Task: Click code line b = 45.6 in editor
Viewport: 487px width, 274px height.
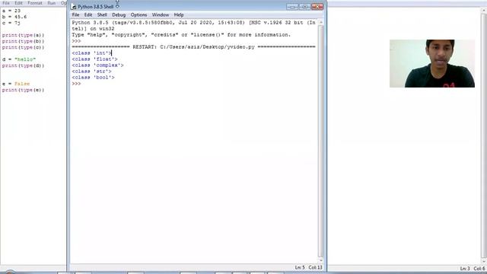Action: pos(14,17)
